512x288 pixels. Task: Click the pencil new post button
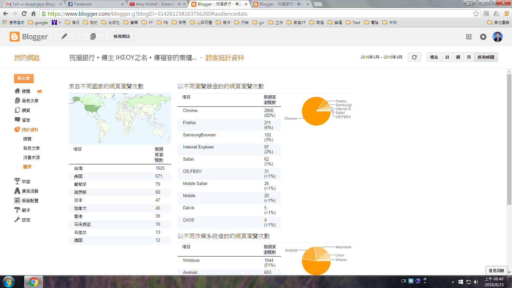64,36
